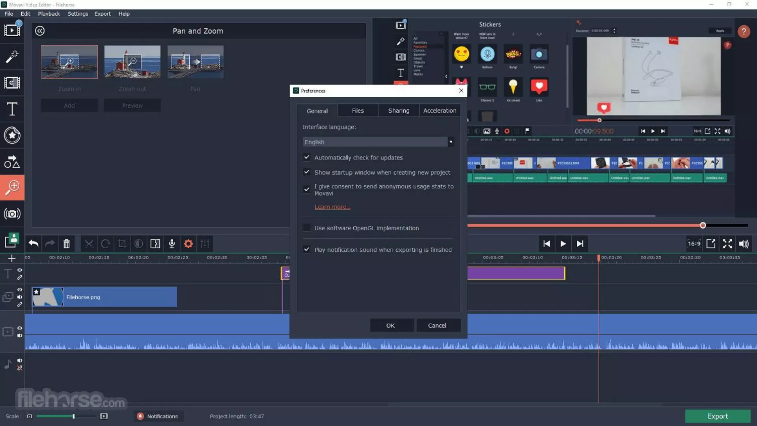Screen dimensions: 757x426
Task: Open the Playback menu
Action: [x=49, y=13]
